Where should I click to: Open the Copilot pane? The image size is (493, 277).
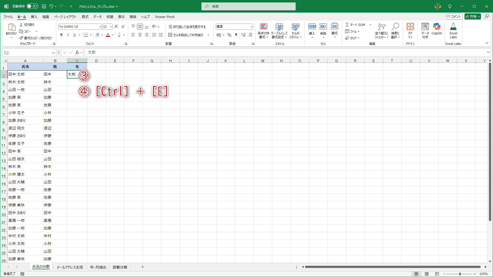pyautogui.click(x=437, y=29)
